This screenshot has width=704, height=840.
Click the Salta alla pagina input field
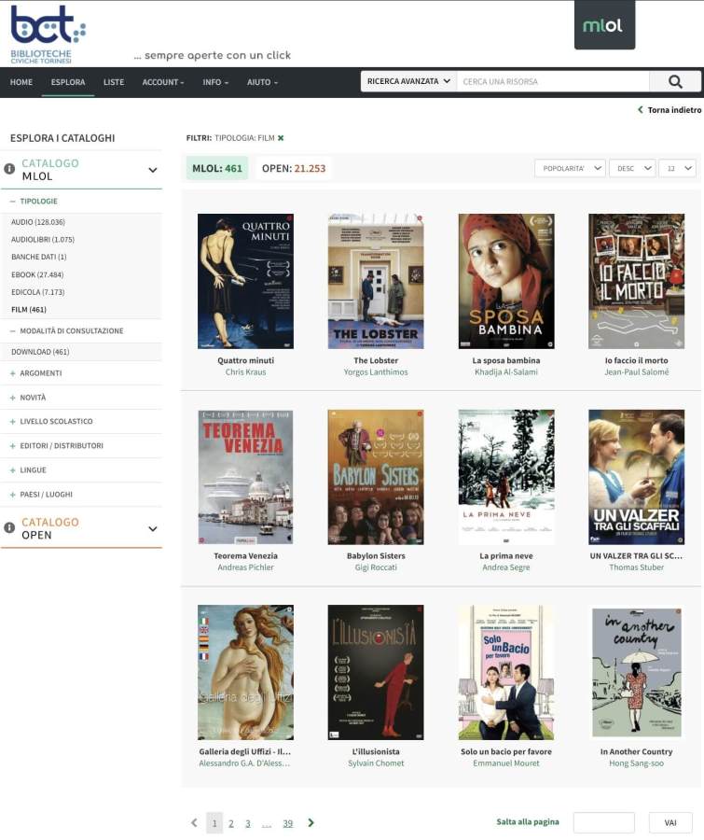pos(603,822)
